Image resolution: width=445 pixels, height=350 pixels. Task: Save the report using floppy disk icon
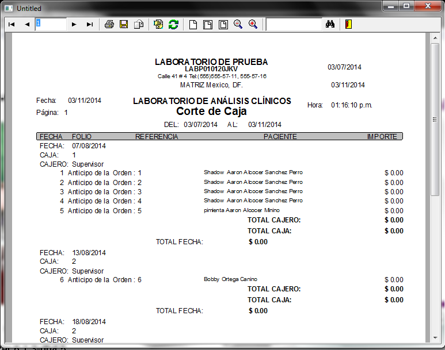point(124,24)
